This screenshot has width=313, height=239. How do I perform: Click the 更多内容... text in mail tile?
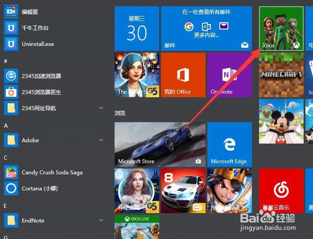(206, 35)
